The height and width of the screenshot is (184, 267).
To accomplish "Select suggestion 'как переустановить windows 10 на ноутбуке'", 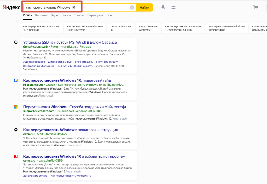I will pos(85,28).
